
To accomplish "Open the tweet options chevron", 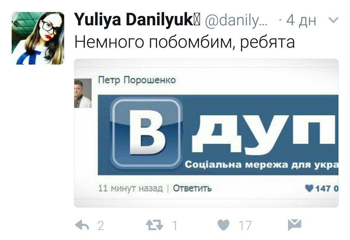I will click(333, 20).
